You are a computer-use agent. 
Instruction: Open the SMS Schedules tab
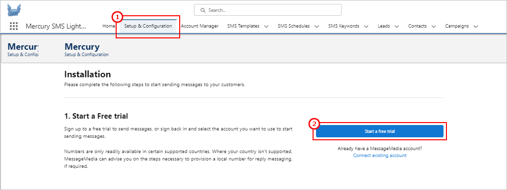click(293, 26)
